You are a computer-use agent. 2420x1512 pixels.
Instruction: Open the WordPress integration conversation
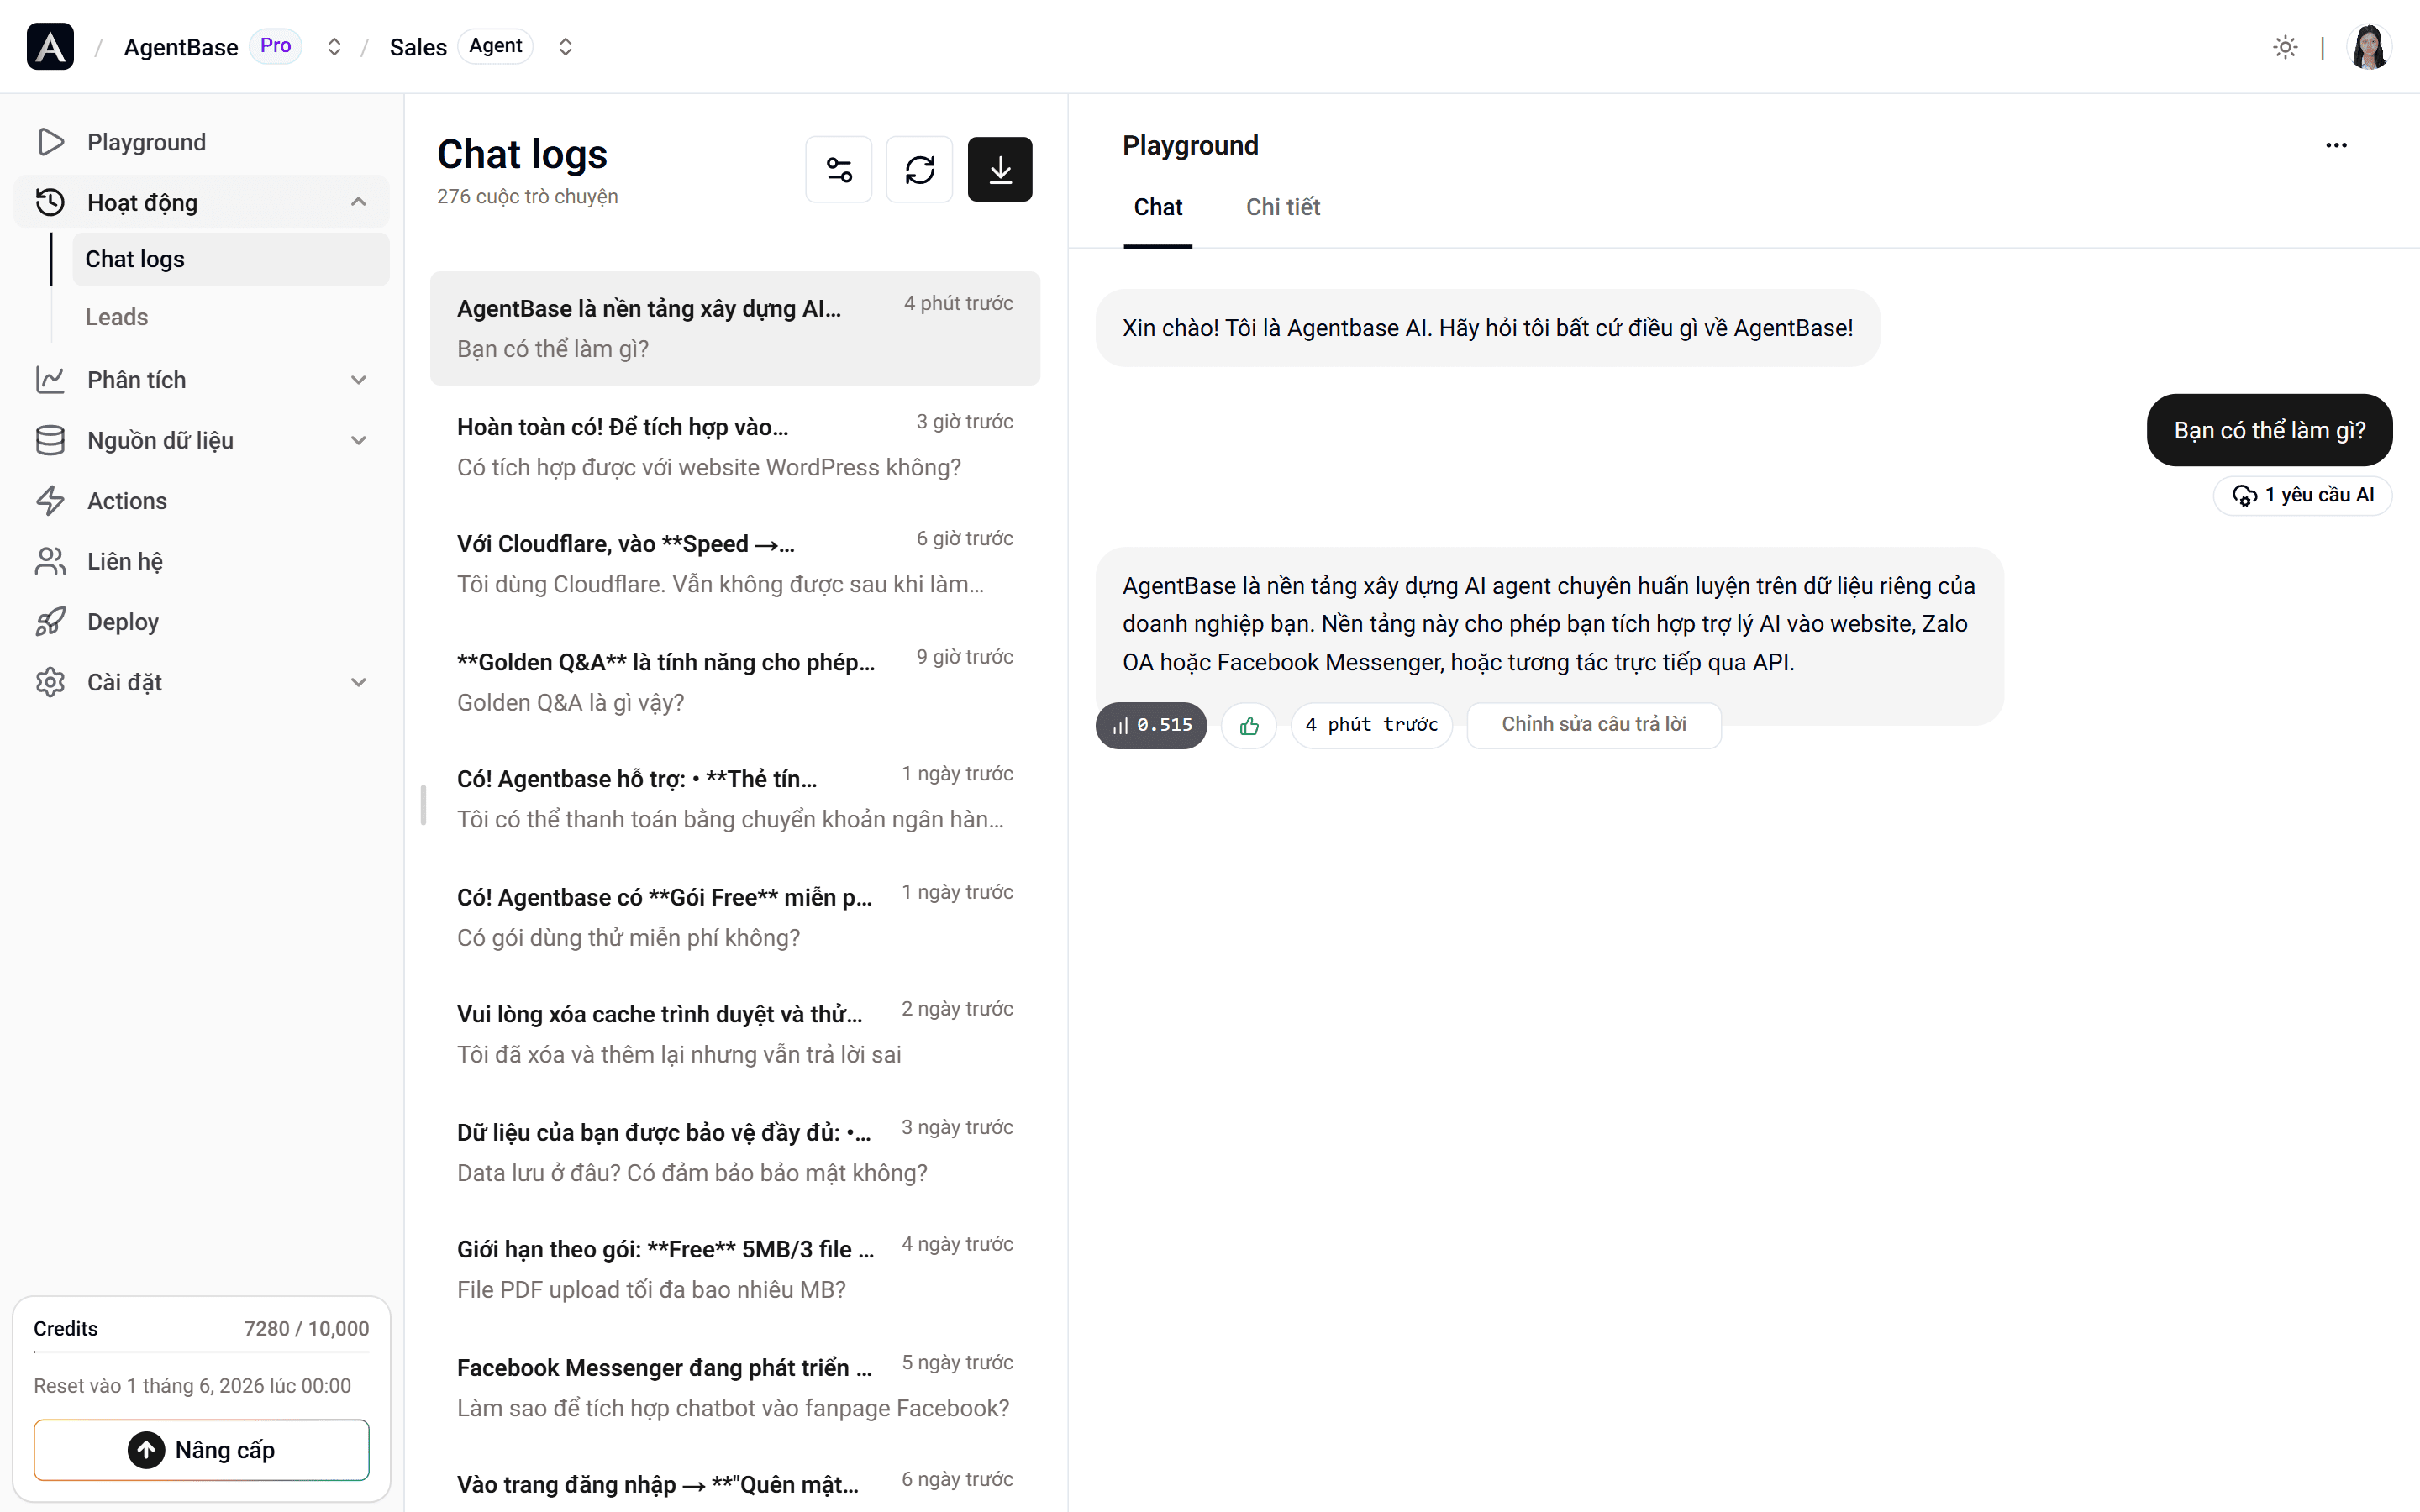click(x=735, y=447)
